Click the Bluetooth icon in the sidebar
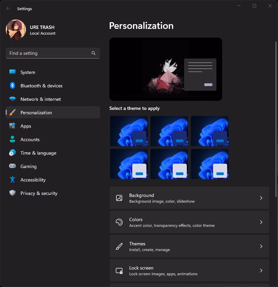 pos(12,85)
